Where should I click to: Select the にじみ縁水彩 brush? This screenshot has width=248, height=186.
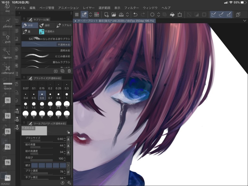click(46, 56)
